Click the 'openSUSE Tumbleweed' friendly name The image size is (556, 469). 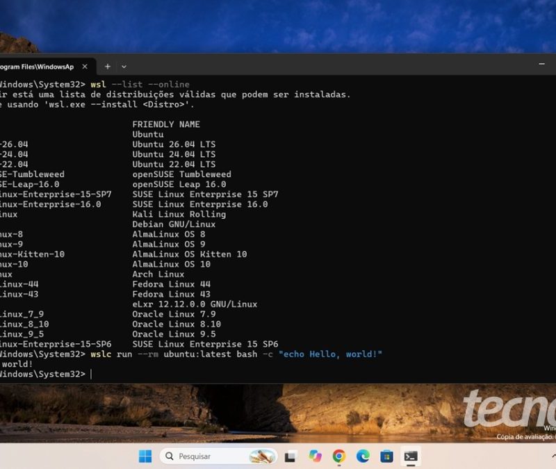click(181, 174)
